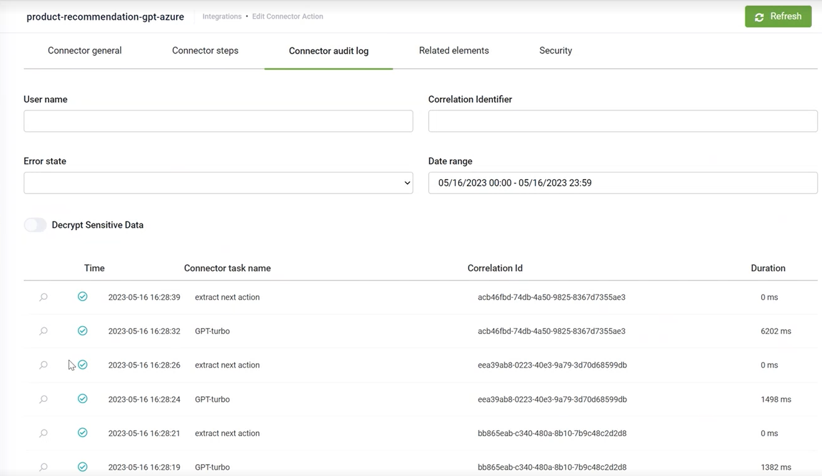
Task: Click the Integrations breadcrumb link
Action: coord(222,17)
